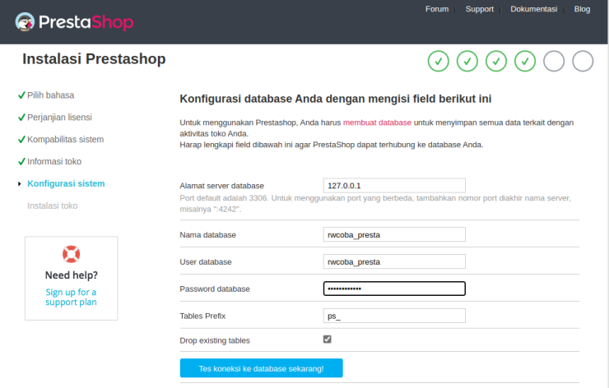Click checkmark beside Informasi toko
This screenshot has height=388, width=609.
point(21,161)
